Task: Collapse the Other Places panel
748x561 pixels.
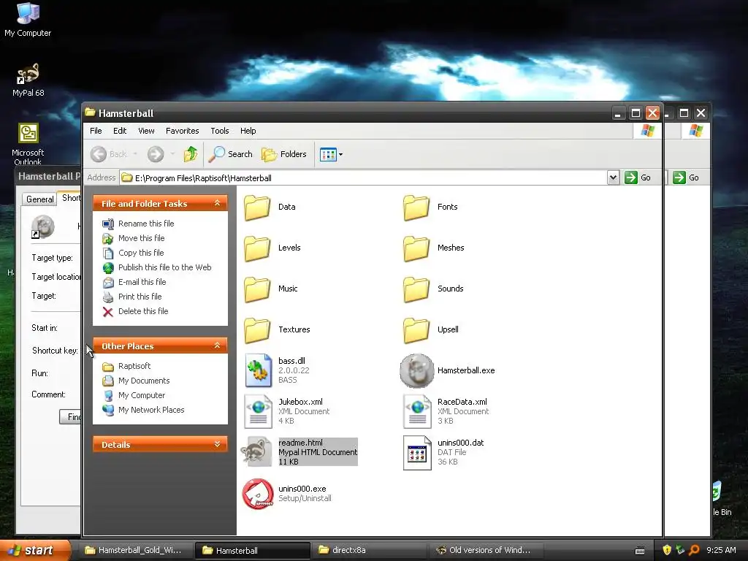Action: 217,346
